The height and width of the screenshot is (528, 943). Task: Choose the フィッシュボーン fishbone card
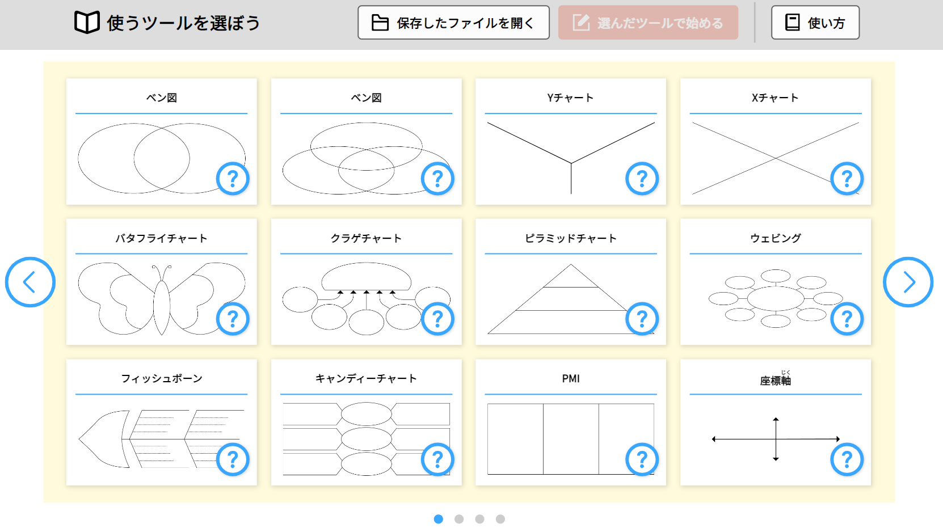[161, 422]
